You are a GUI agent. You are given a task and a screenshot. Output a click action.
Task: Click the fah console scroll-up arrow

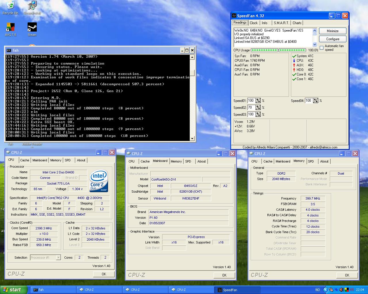[192, 57]
